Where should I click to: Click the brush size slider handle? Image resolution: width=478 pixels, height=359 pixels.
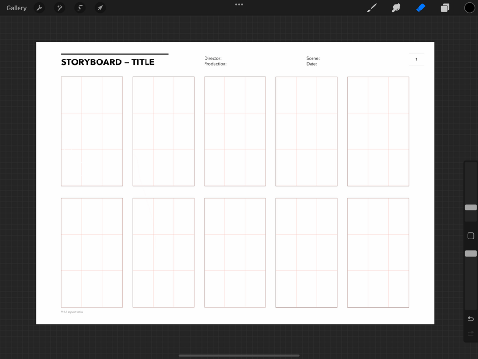pyautogui.click(x=471, y=208)
